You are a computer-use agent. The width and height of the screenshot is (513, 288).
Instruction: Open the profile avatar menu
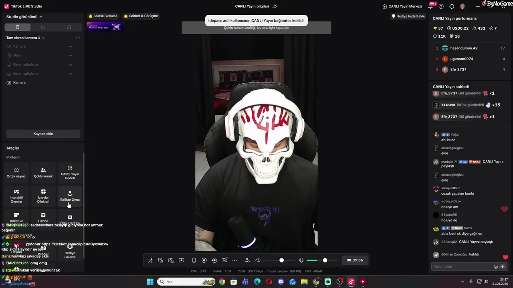[462, 6]
